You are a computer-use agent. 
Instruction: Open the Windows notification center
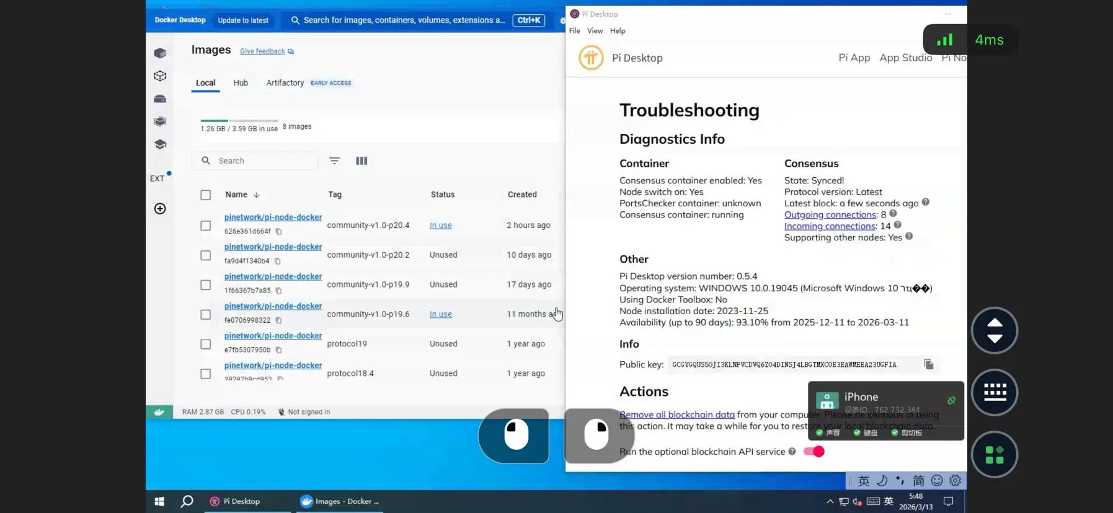pos(948,501)
